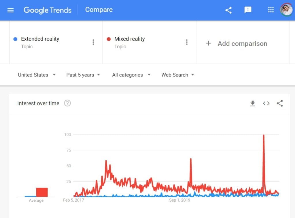Expand the Web Search type dropdown
Screen dimensions: 295x218
tap(178, 75)
